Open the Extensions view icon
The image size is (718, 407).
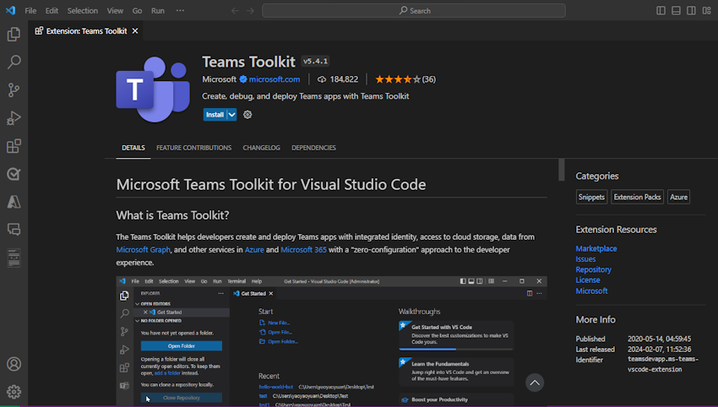coord(14,146)
